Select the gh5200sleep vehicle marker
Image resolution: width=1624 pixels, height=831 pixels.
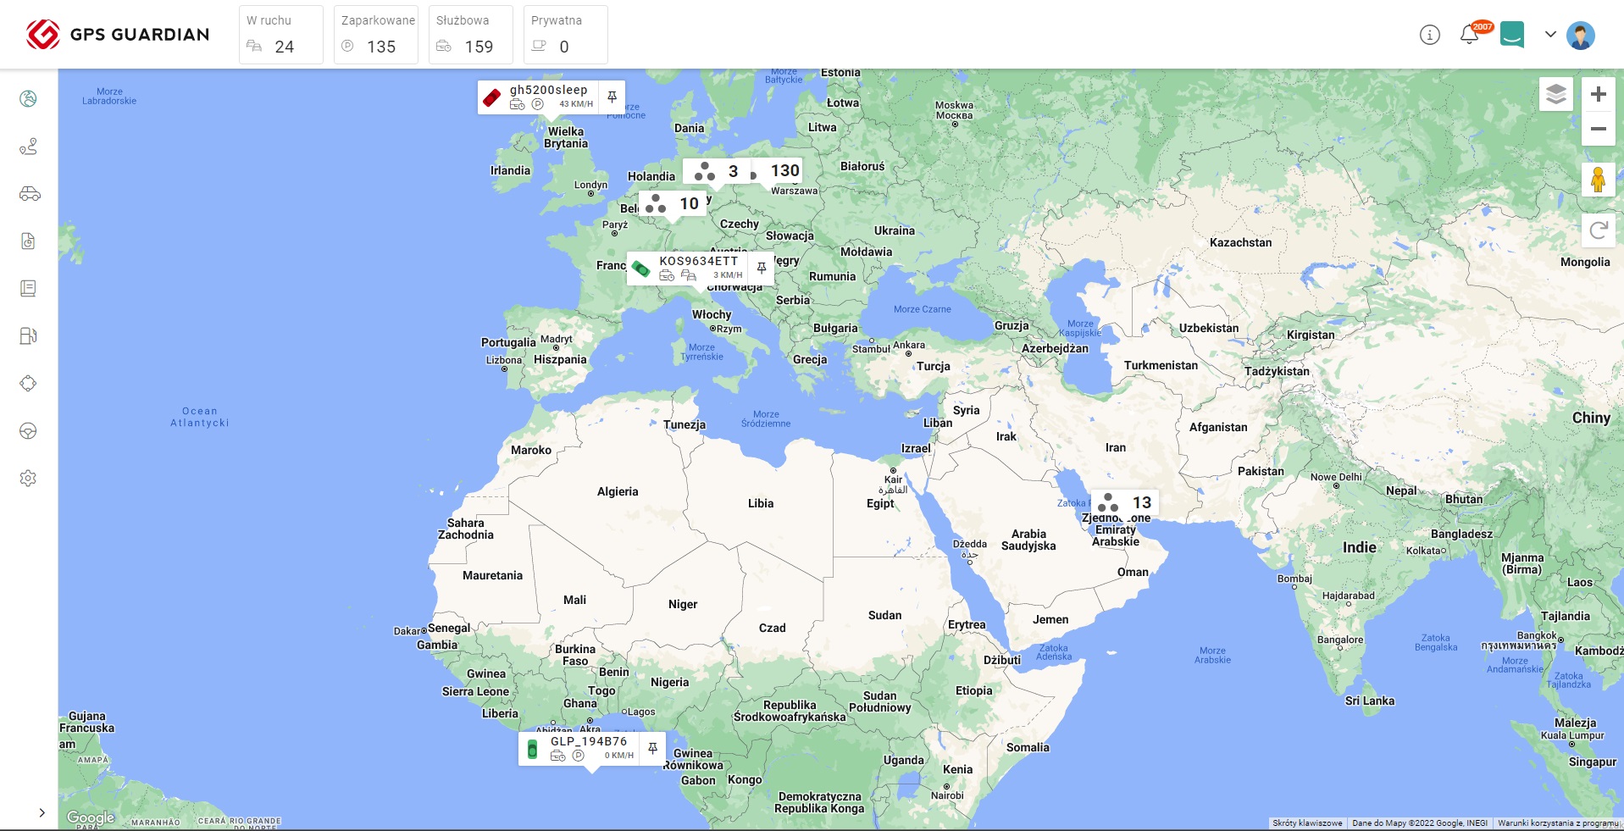tap(551, 97)
